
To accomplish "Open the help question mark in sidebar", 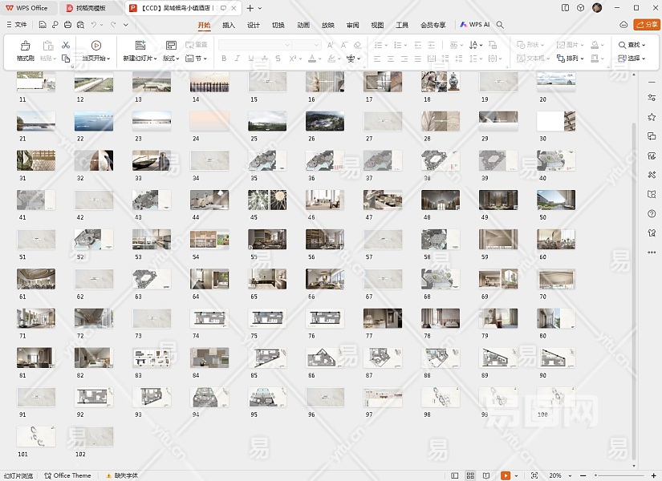I will pyautogui.click(x=652, y=214).
